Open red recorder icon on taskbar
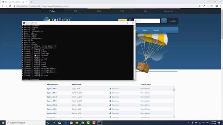This screenshot has width=223, height=125. (x=94, y=123)
